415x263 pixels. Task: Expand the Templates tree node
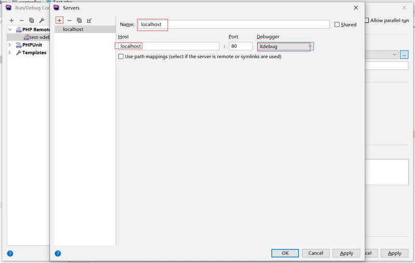click(x=10, y=52)
